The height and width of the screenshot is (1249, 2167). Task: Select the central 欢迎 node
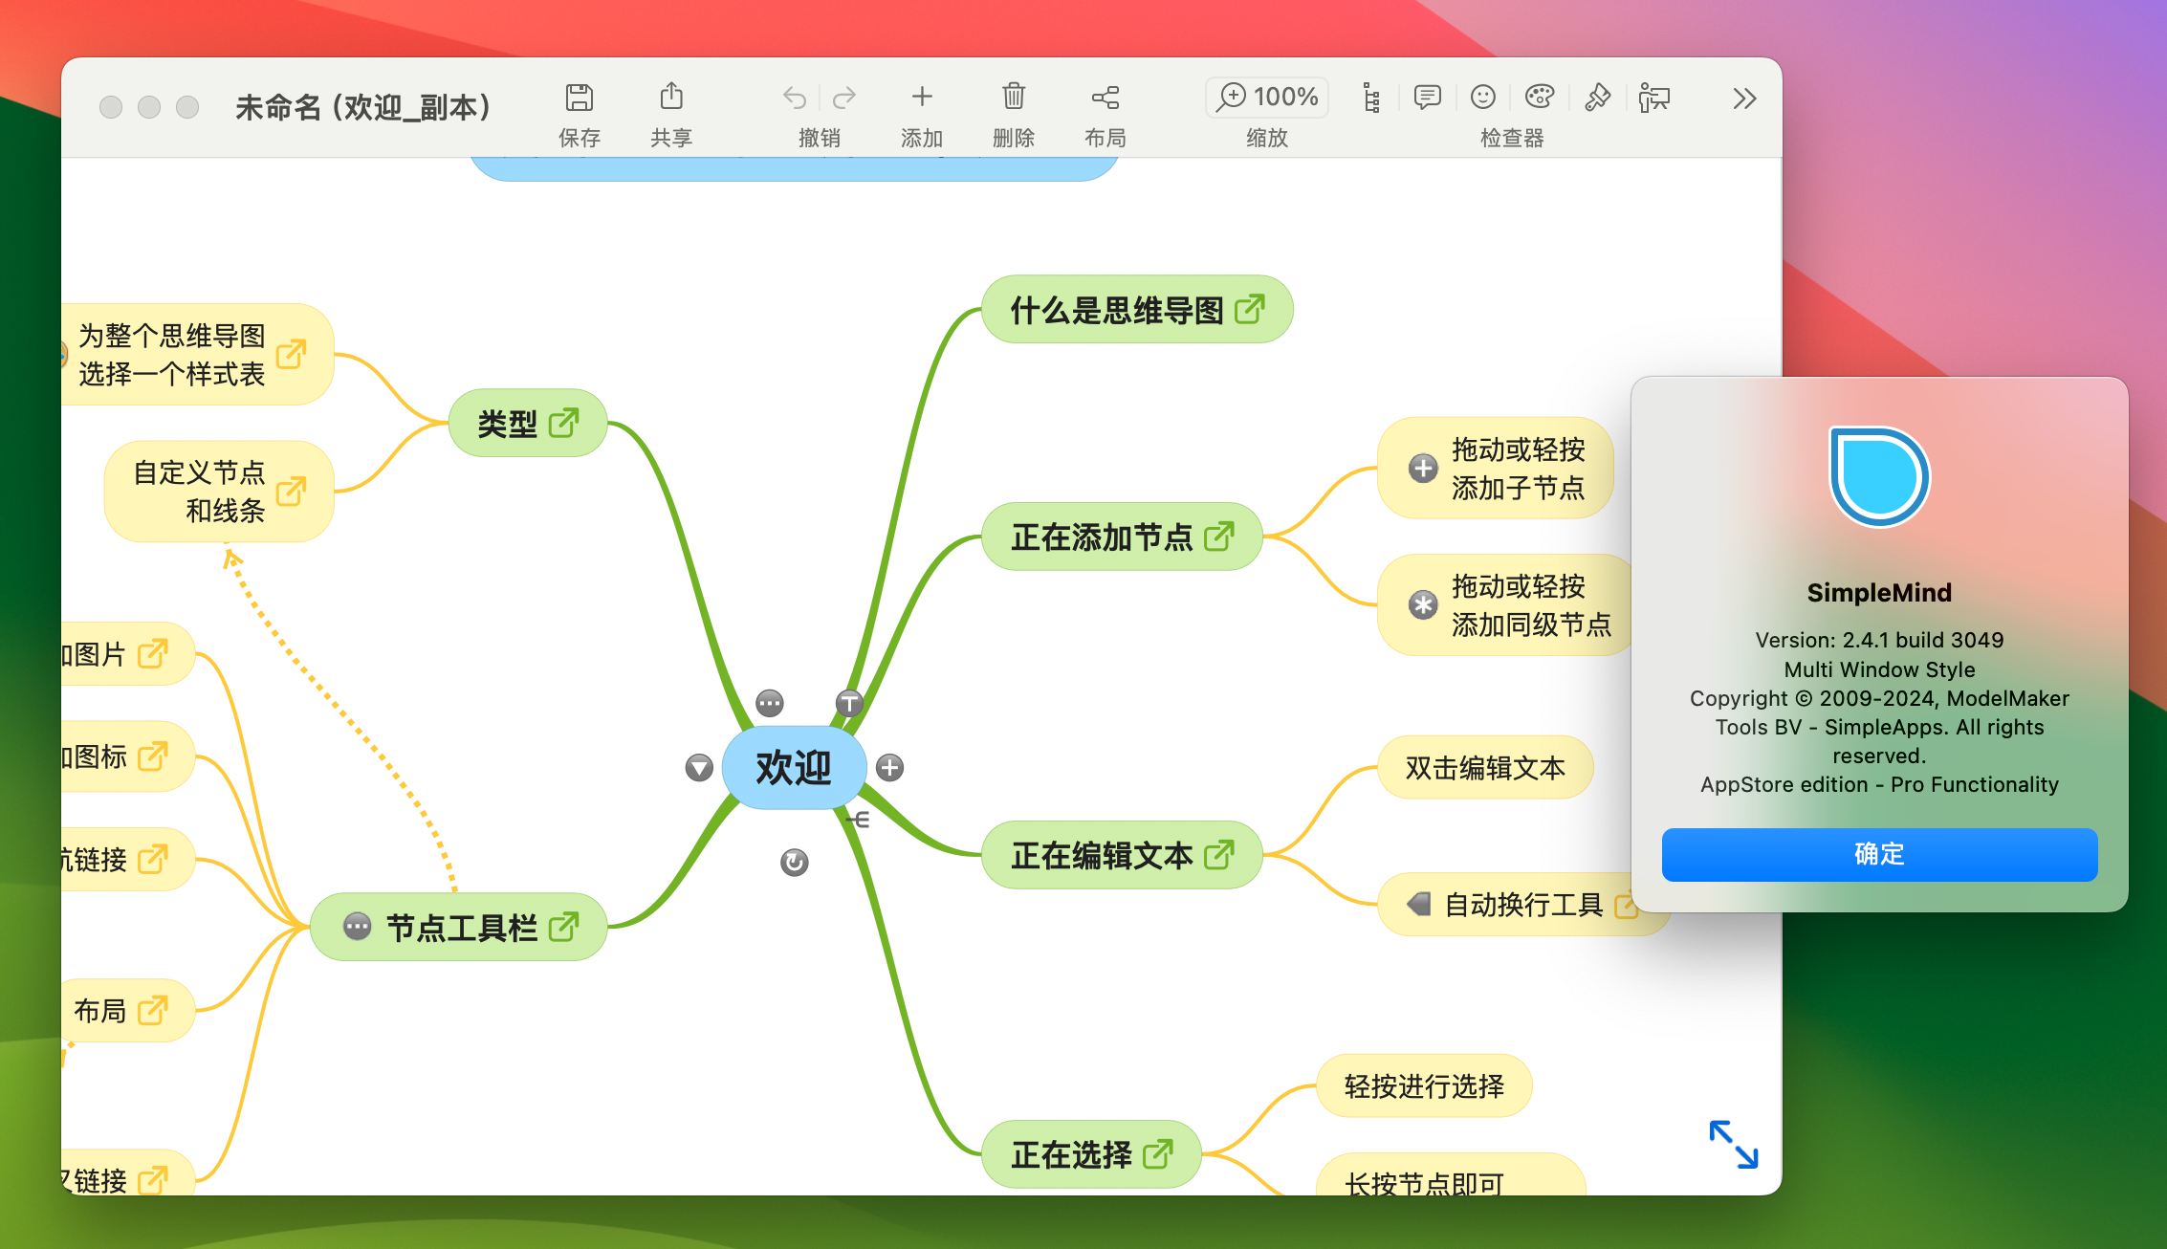coord(794,768)
